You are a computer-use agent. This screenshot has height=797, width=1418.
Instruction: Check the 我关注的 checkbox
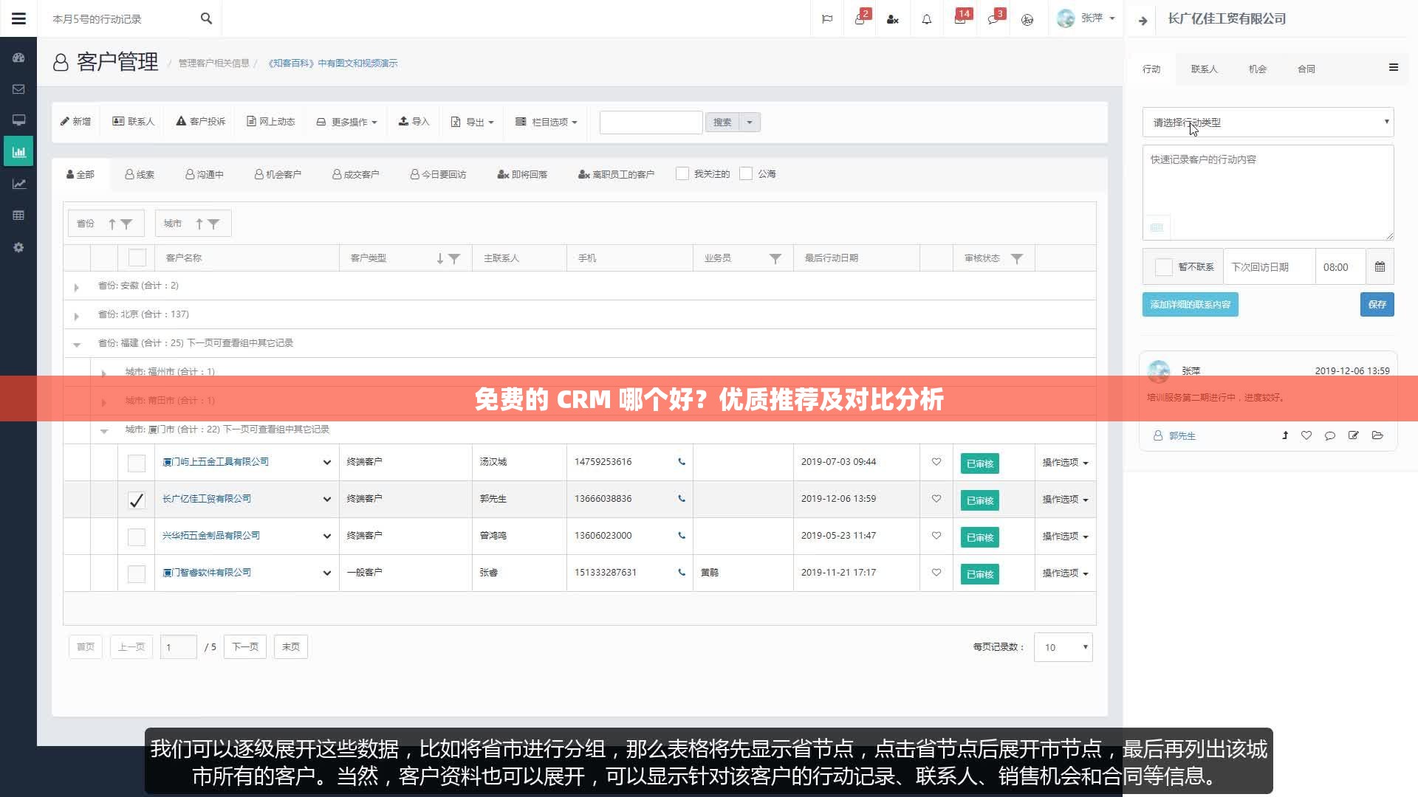682,173
